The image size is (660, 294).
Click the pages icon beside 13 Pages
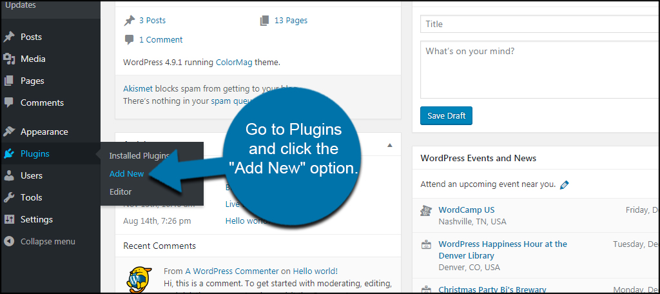pyautogui.click(x=264, y=21)
